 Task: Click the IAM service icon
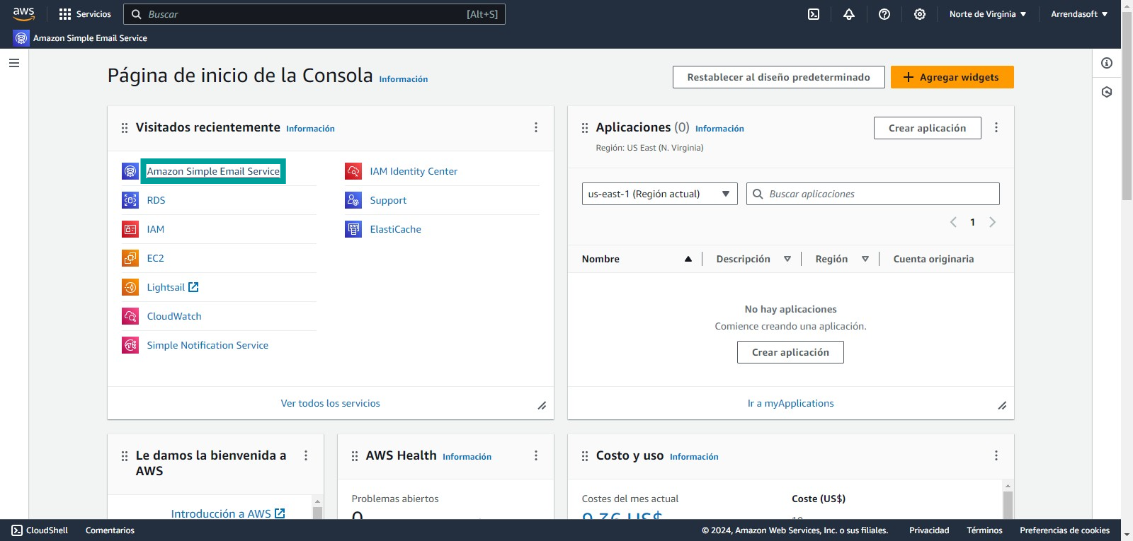(x=130, y=229)
